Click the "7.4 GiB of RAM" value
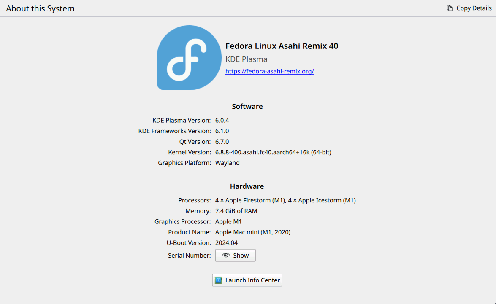The image size is (496, 304). pos(236,211)
